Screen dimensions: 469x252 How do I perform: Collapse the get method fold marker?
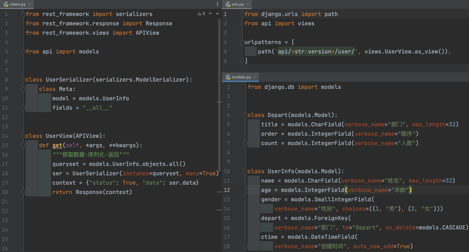(23, 145)
